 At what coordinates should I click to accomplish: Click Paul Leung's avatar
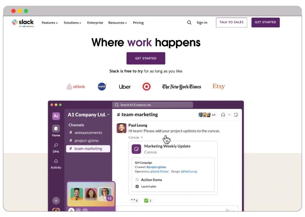(x=122, y=128)
